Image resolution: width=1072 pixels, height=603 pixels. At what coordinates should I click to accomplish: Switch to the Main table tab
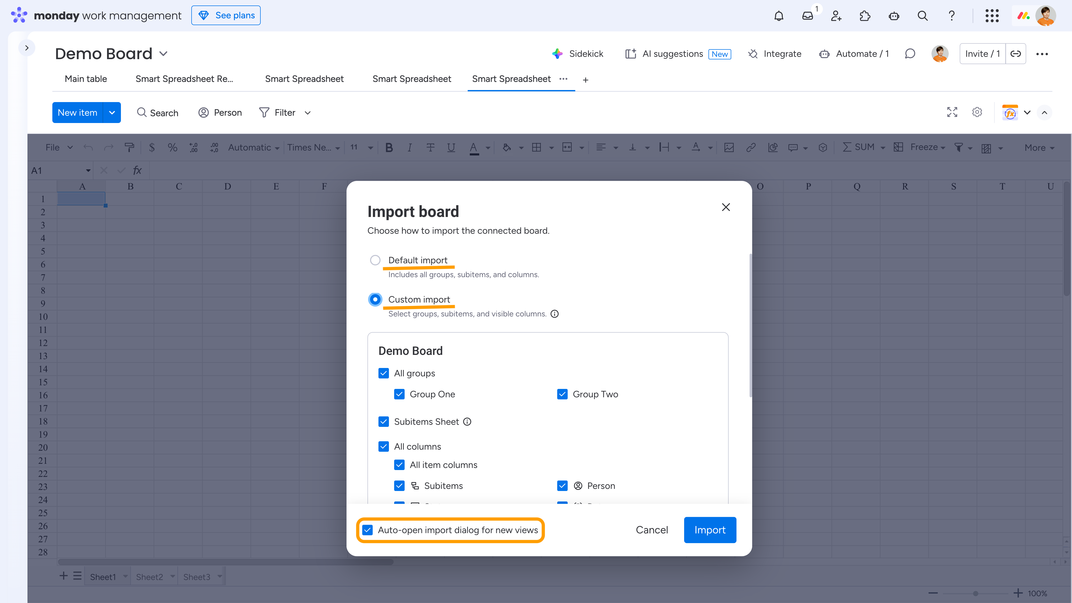(86, 79)
